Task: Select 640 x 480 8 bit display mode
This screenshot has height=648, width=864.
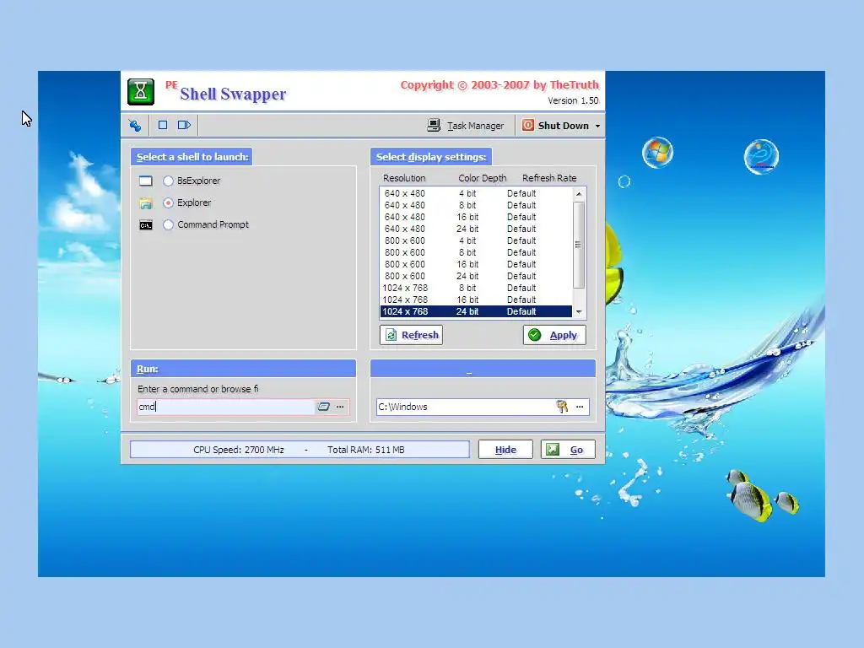Action: coord(476,205)
